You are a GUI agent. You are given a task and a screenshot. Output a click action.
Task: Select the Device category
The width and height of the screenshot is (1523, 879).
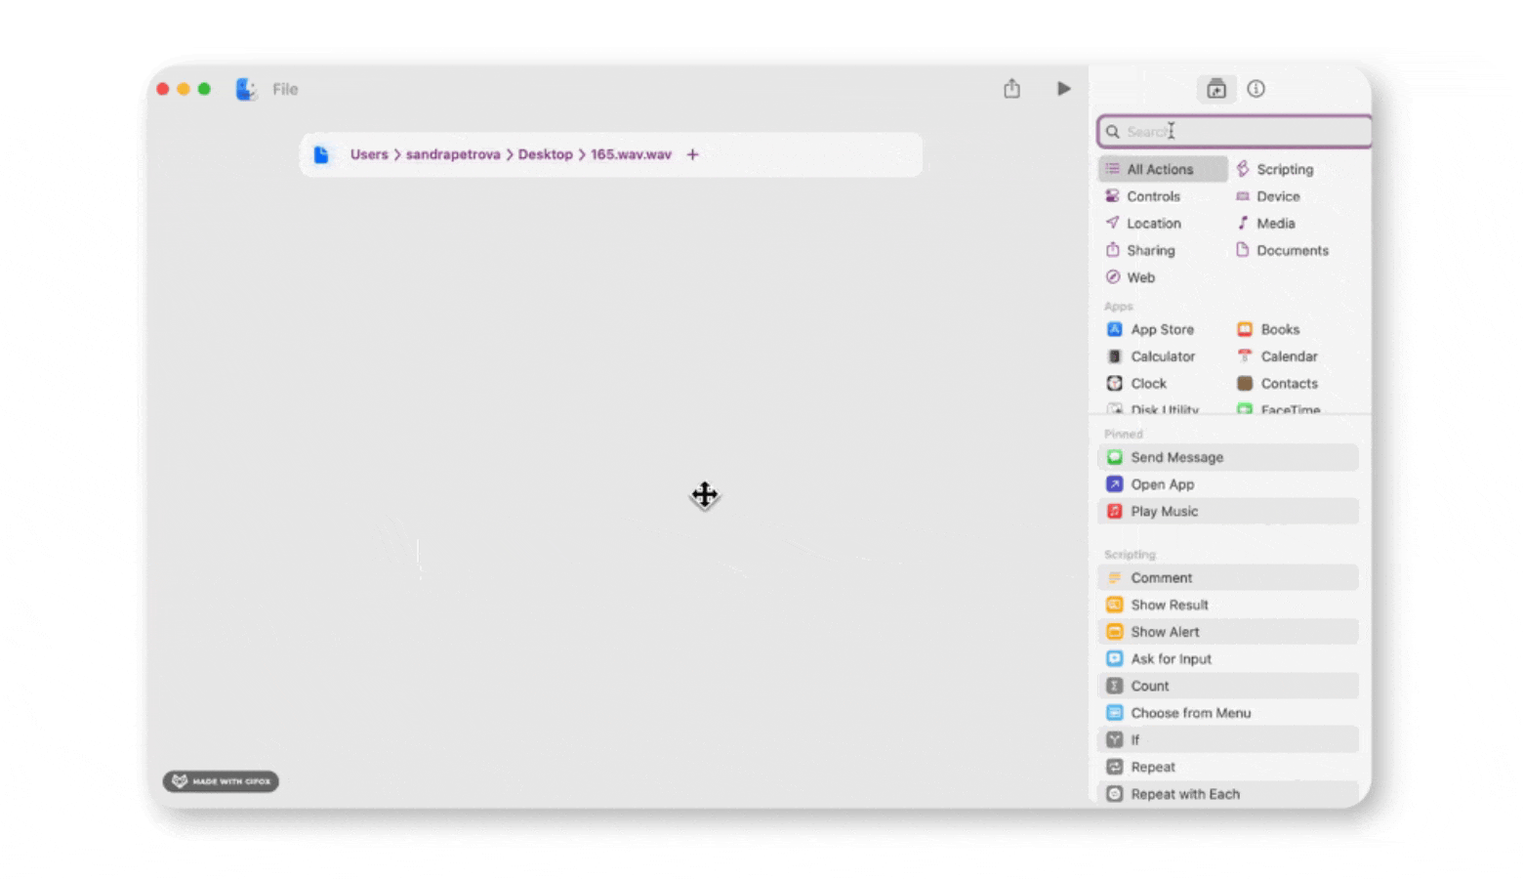tap(1267, 196)
